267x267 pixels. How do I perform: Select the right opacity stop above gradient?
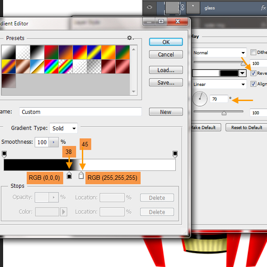click(175, 154)
